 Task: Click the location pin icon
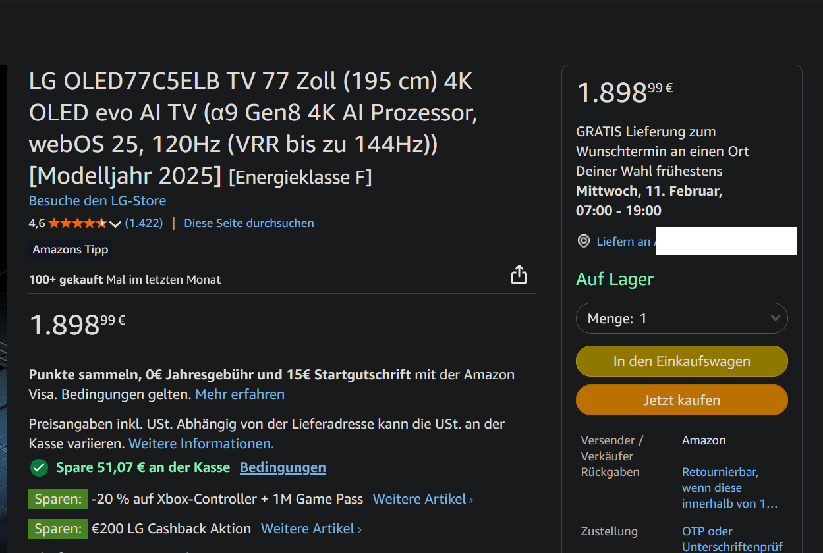(583, 242)
